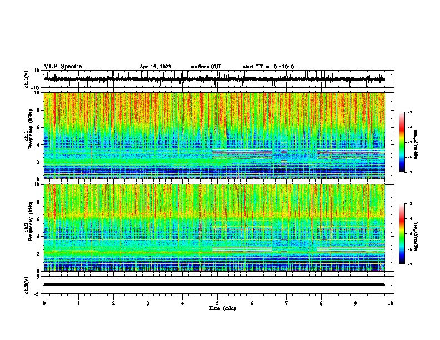
Task: Click the ch.1 spectrogram color bar
Action: pos(402,142)
